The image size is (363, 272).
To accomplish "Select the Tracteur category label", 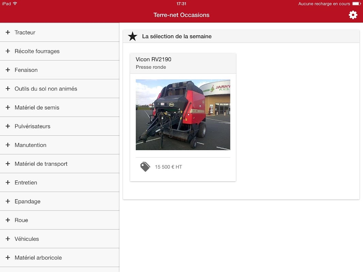I will tap(25, 32).
